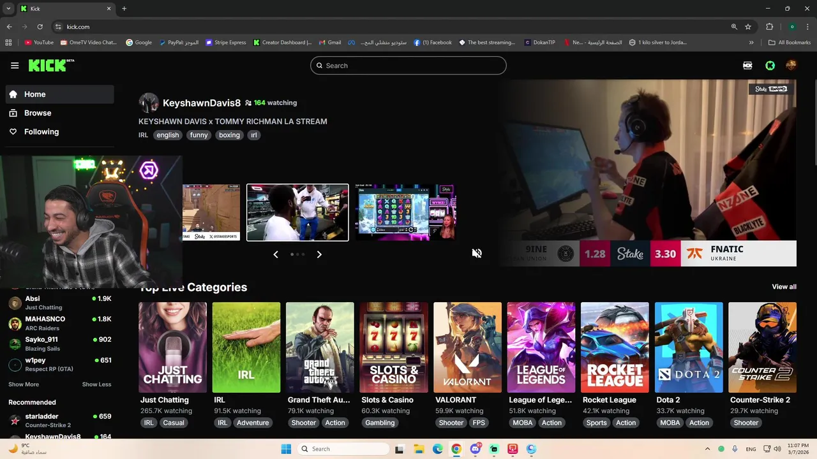The image size is (817, 459).
Task: Open the mod dashboard icon in header
Action: click(x=747, y=66)
